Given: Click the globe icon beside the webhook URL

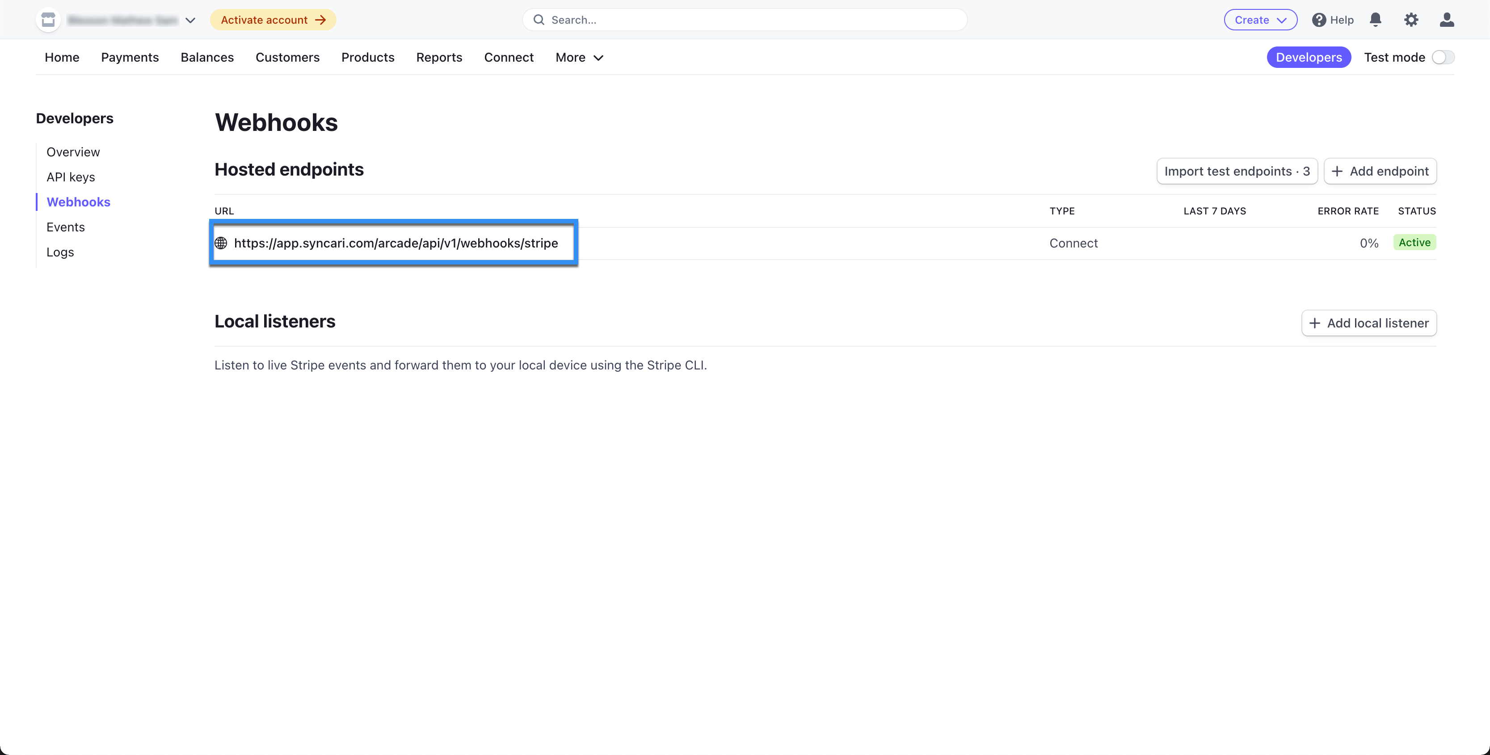Looking at the screenshot, I should point(222,243).
